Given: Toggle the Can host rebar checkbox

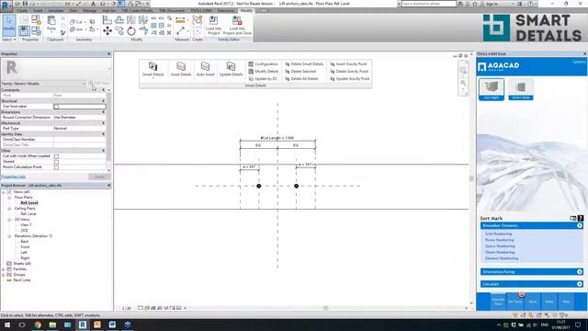Looking at the screenshot, I should coord(56,107).
